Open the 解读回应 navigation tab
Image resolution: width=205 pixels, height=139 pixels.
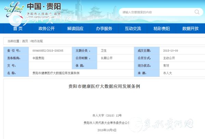coord(75,28)
